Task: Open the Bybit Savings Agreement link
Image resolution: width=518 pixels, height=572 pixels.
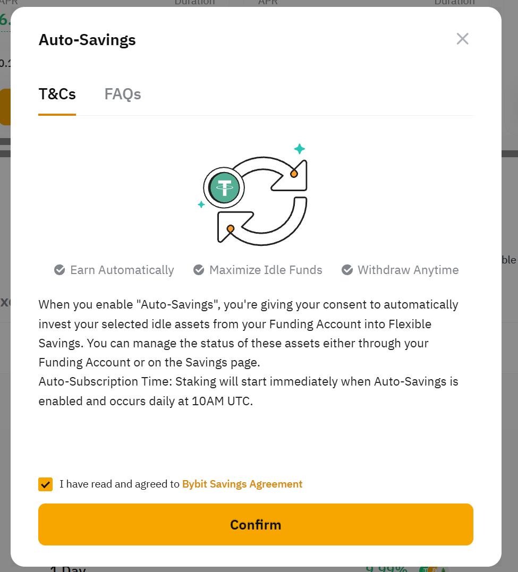Action: [x=242, y=484]
